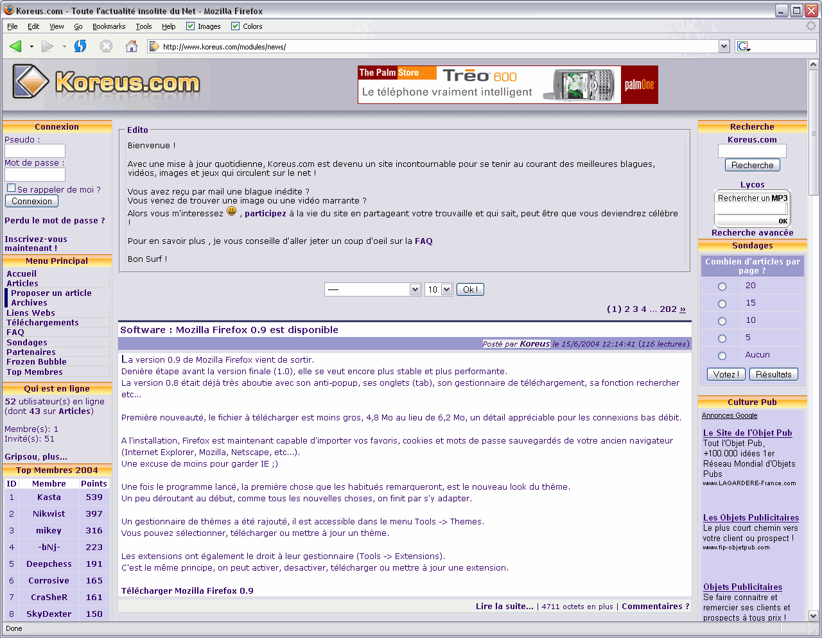Open the Tools menu

click(144, 26)
